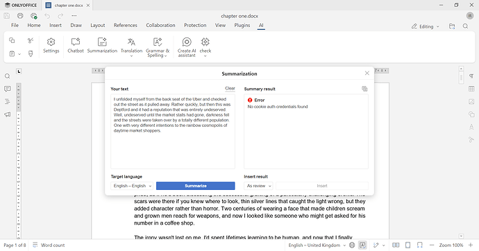Open the Comments panel in the left sidebar

click(x=8, y=89)
